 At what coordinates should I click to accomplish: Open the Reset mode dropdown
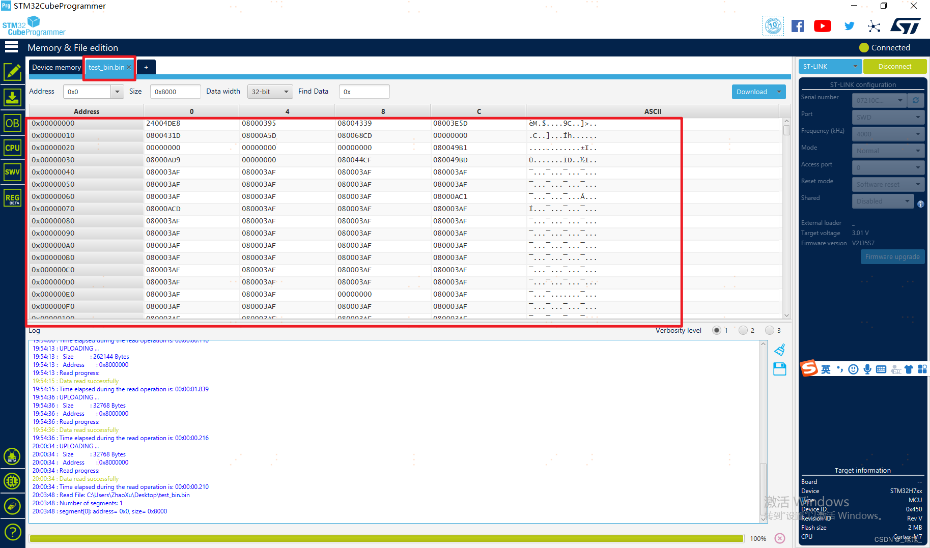coord(888,184)
